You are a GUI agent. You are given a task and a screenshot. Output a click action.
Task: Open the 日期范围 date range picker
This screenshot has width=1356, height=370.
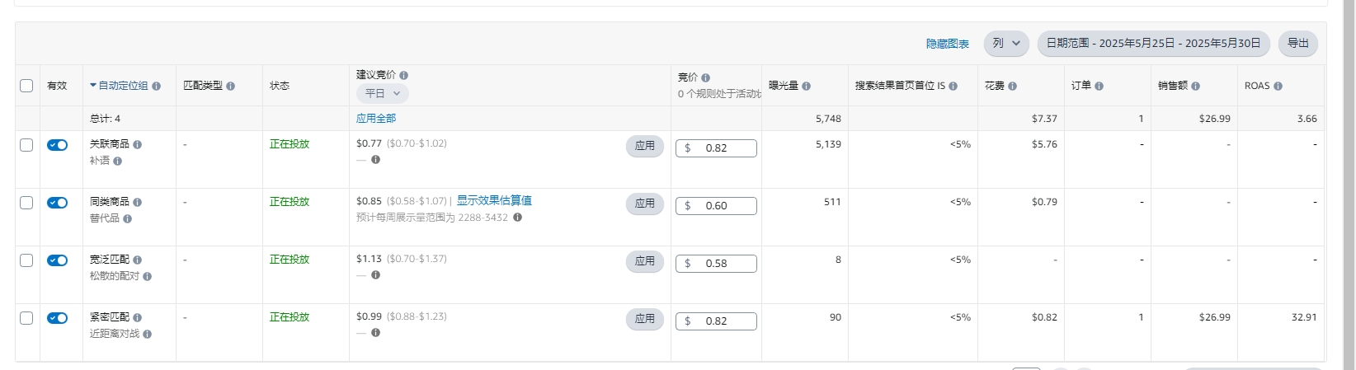[x=1153, y=44]
